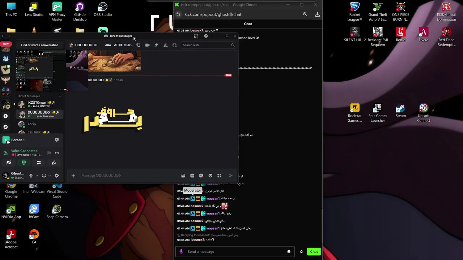Toggle noise suppression waveform icon

tap(49, 153)
